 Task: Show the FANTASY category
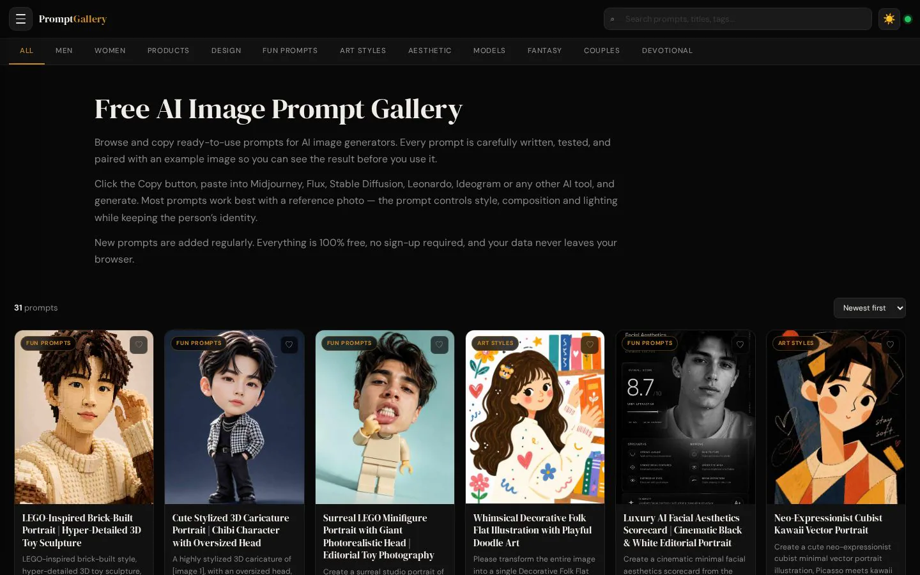pyautogui.click(x=544, y=50)
